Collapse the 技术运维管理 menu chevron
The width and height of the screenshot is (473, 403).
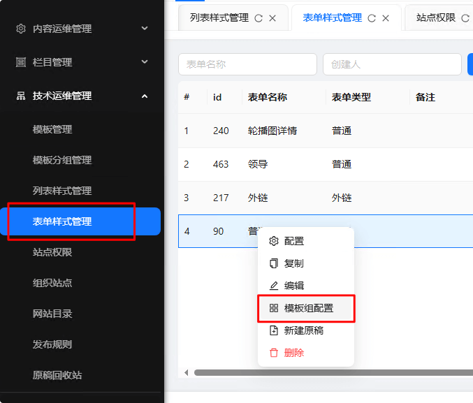pyautogui.click(x=145, y=96)
